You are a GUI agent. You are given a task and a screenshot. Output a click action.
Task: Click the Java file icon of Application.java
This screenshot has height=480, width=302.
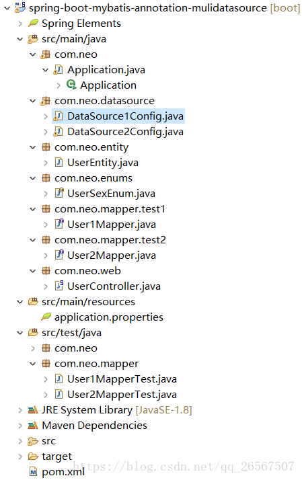pos(59,70)
